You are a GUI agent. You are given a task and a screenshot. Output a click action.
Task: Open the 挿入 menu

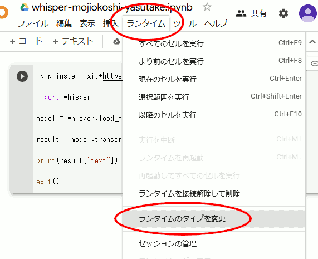tap(110, 23)
